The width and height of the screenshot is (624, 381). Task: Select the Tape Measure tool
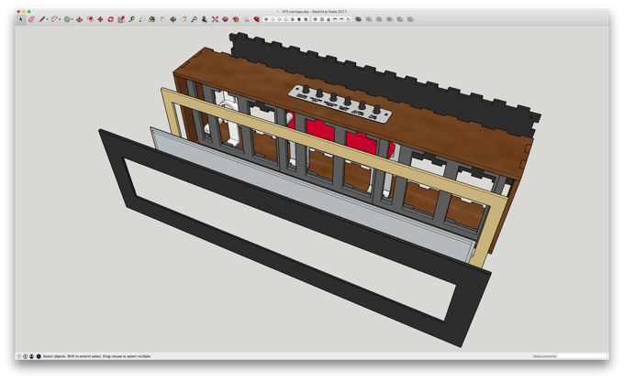pyautogui.click(x=132, y=19)
